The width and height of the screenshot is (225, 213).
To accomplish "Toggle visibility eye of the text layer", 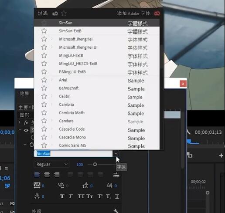I will [26, 130].
